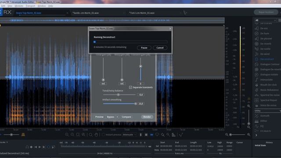Click the play button in transport

click(40, 147)
